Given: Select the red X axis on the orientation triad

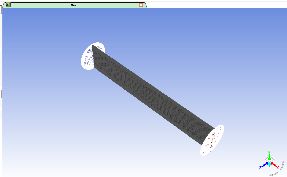Looking at the screenshot, I should pyautogui.click(x=274, y=165).
